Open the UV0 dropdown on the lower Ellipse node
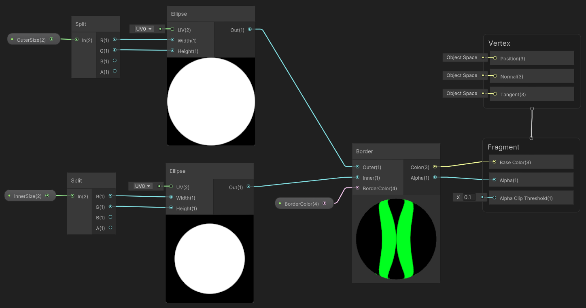 (x=142, y=186)
